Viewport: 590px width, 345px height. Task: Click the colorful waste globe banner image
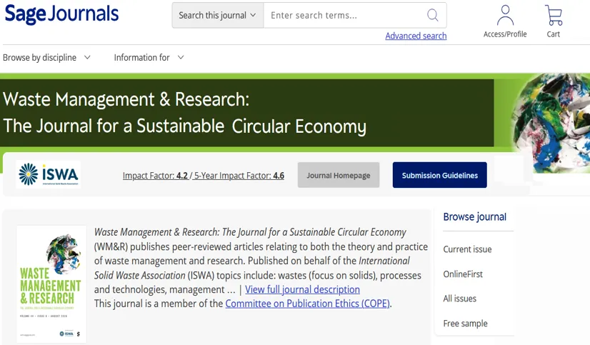pos(551,122)
